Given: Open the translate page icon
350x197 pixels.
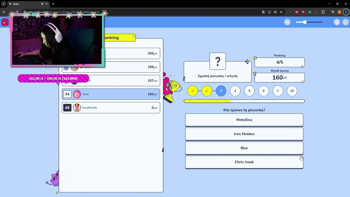Looking at the screenshot, I should 264,12.
